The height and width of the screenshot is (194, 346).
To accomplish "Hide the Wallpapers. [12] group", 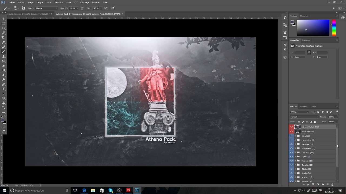I will [291, 148].
